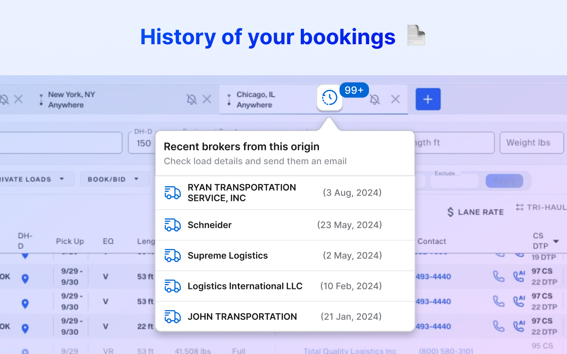
Task: Click the 22 ft length cell
Action: click(145, 326)
